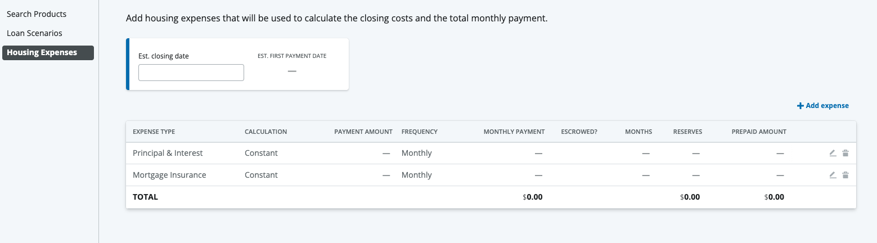Click the plus icon beside Add expense
This screenshot has width=877, height=243.
(800, 106)
